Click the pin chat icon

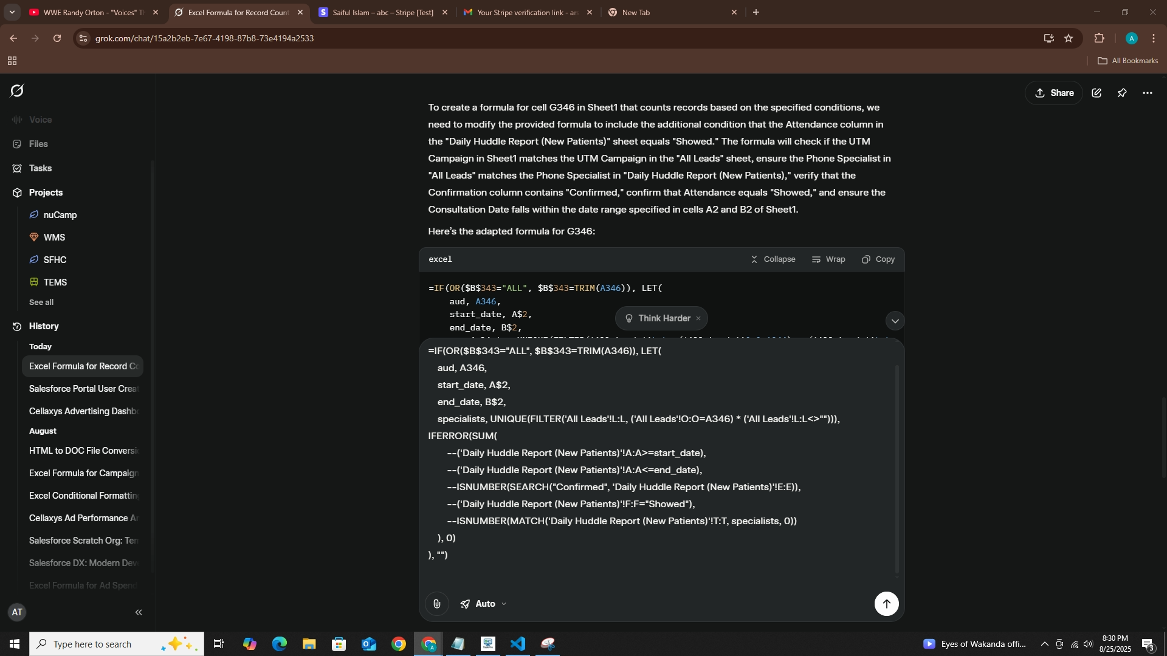1122,93
